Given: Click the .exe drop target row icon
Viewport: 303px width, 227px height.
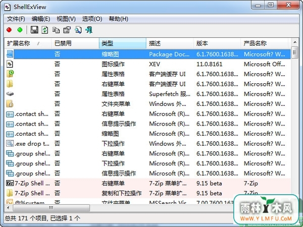Looking at the screenshot, I should click(x=10, y=143).
